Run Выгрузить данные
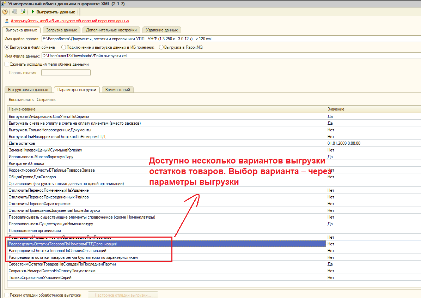 point(53,12)
